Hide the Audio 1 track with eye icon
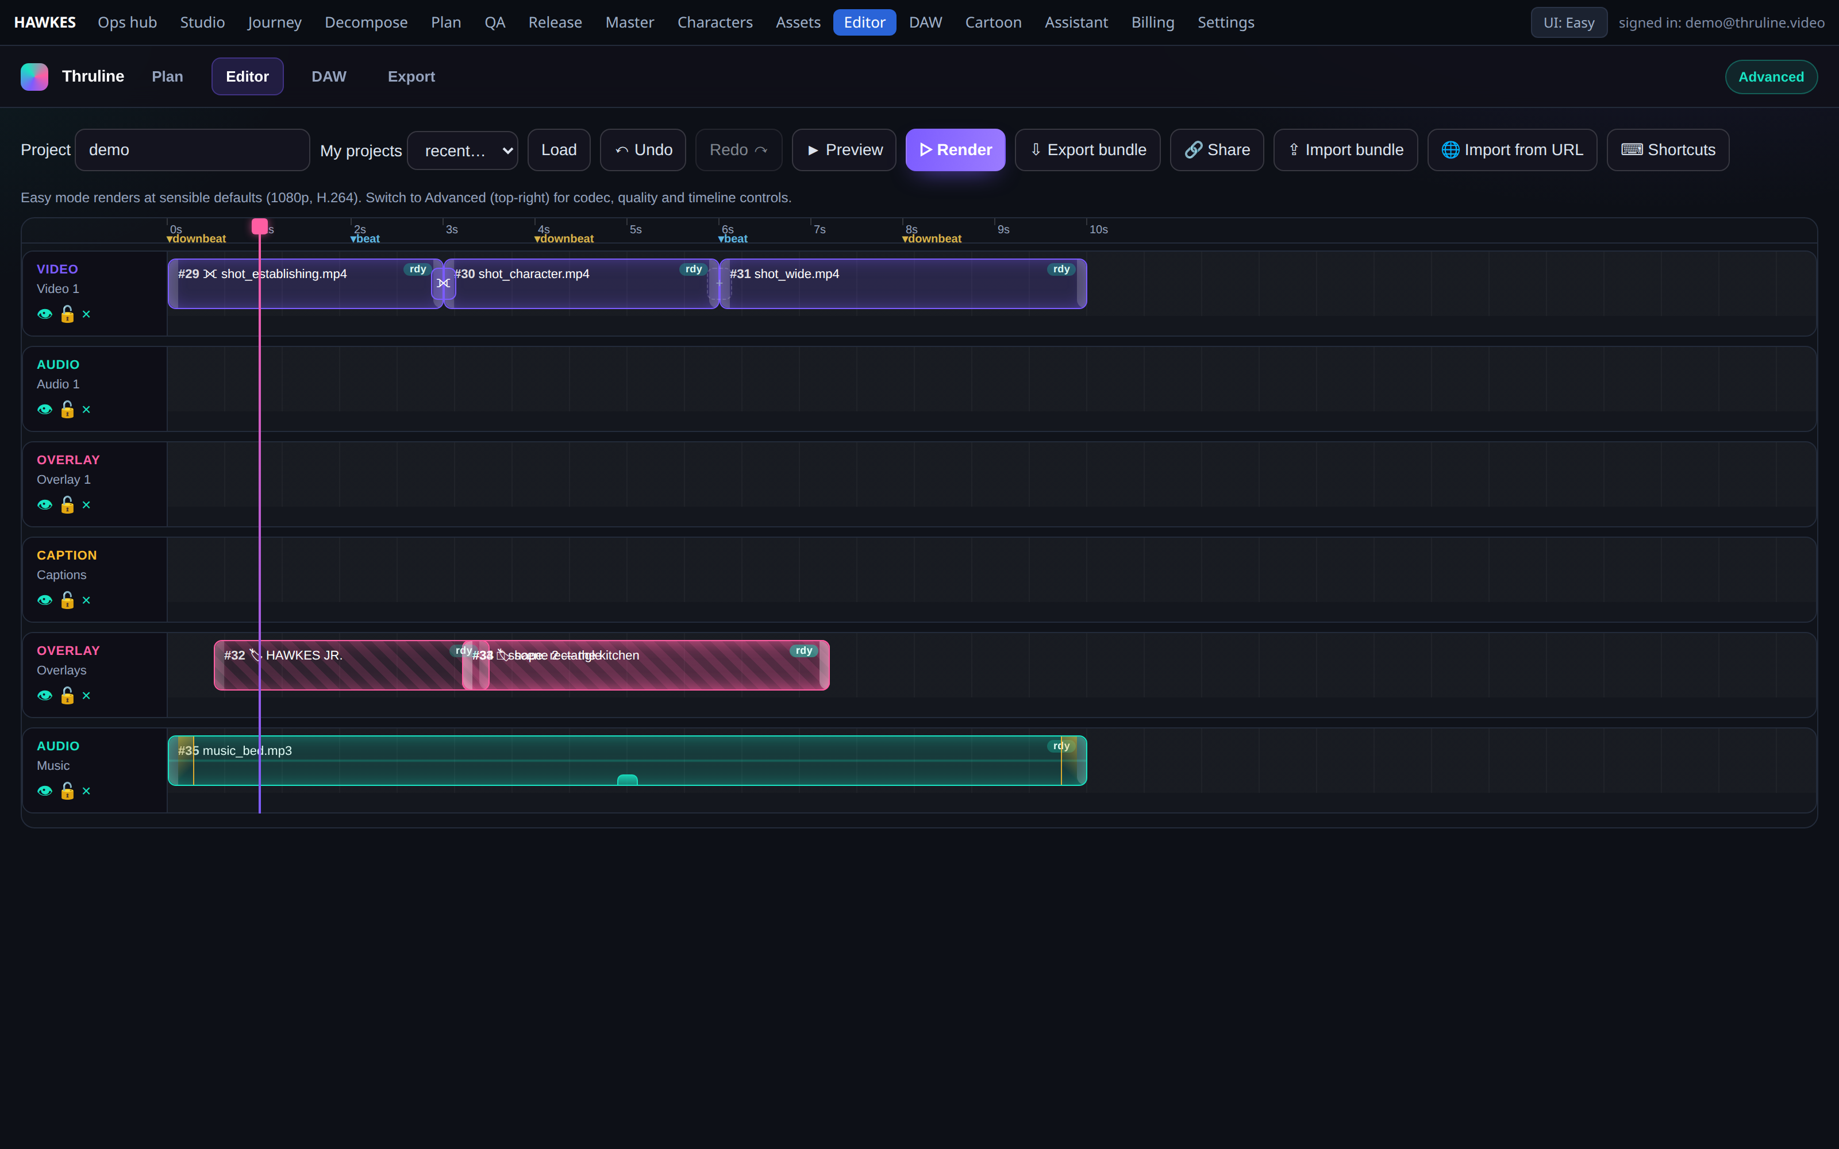 click(45, 410)
